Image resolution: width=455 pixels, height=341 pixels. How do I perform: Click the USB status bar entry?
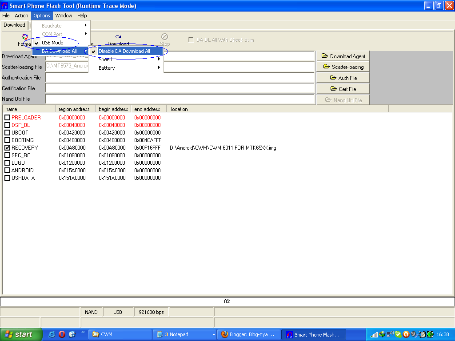pyautogui.click(x=117, y=312)
